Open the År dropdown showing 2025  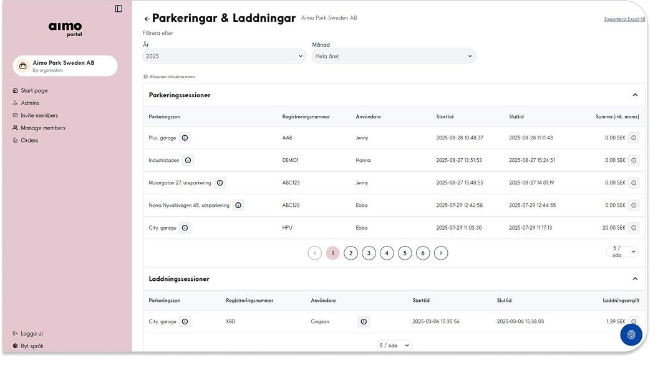224,56
